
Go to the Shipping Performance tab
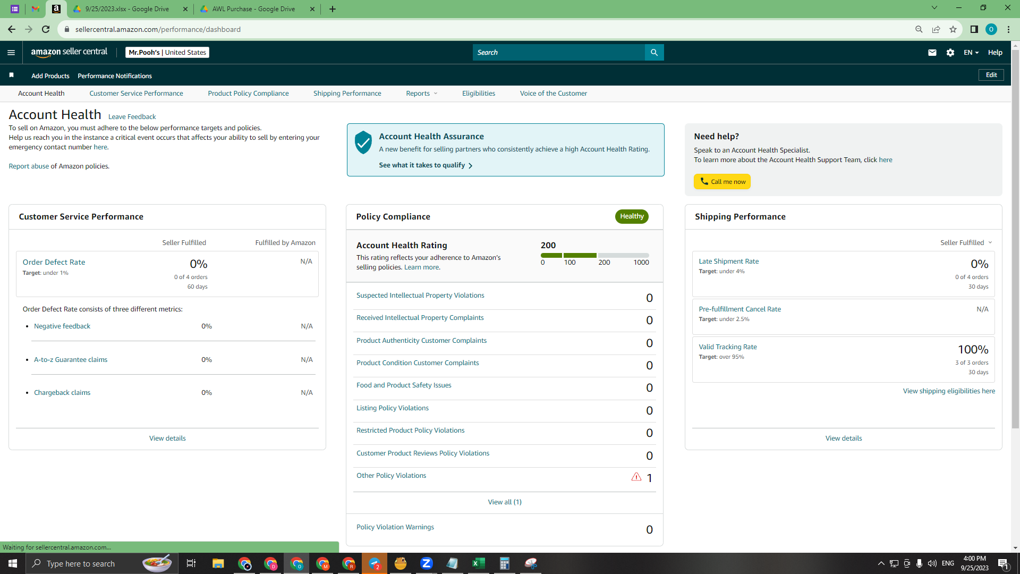pyautogui.click(x=347, y=94)
